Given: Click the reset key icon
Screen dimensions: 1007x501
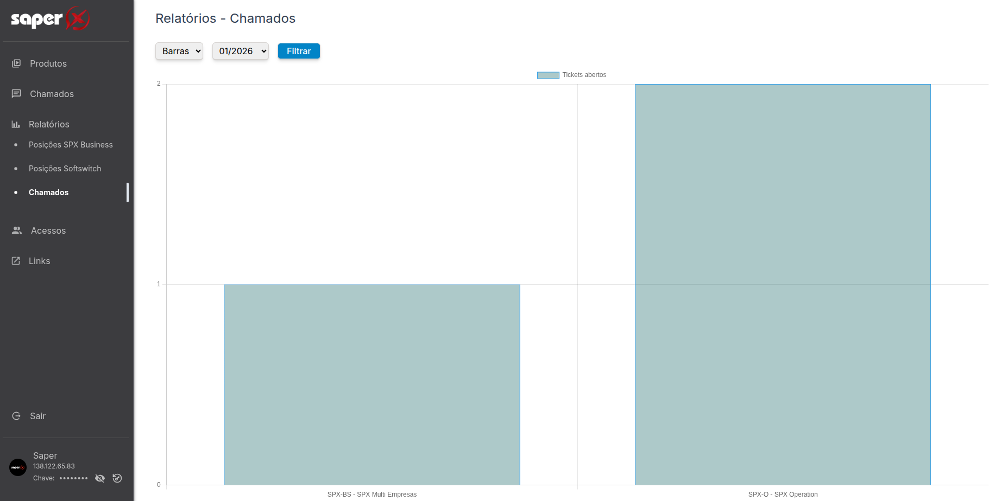Looking at the screenshot, I should [x=117, y=478].
